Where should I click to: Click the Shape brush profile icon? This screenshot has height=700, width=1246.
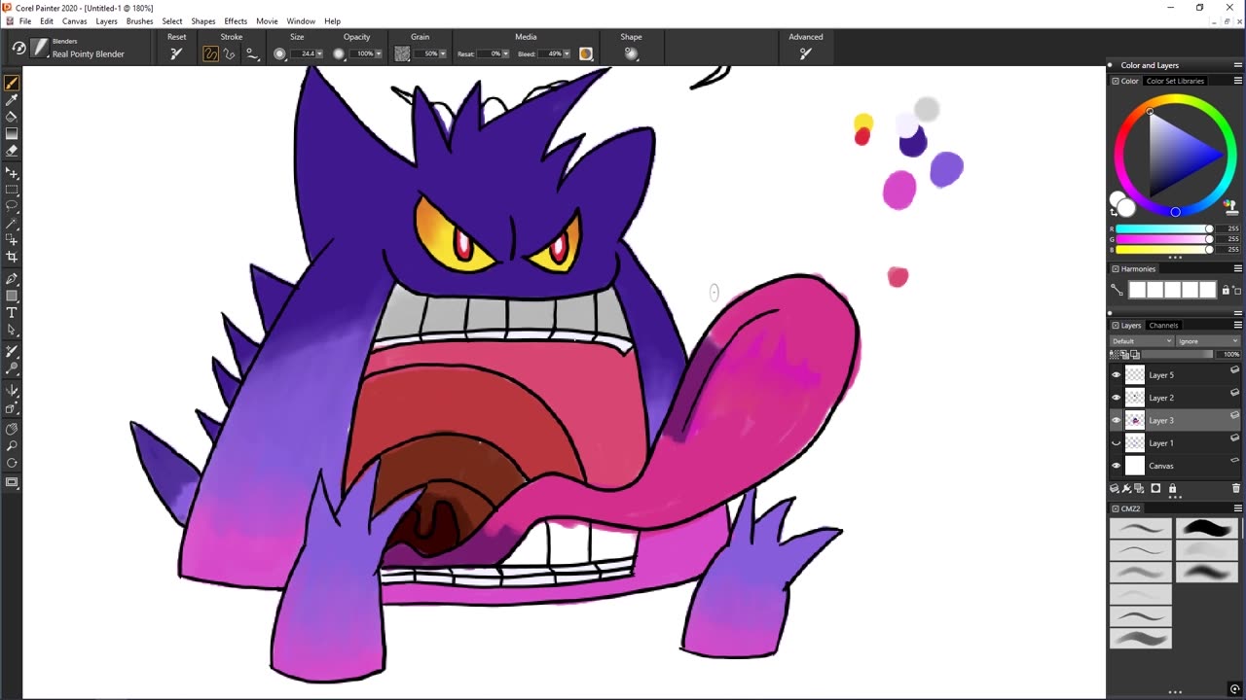click(631, 53)
